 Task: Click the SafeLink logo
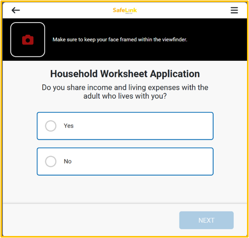(x=125, y=11)
